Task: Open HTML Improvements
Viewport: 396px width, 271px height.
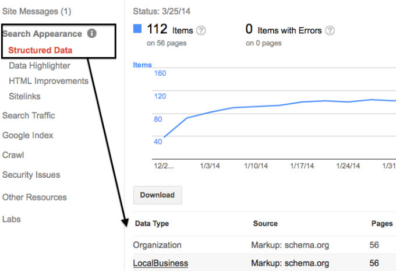Action: [x=49, y=81]
